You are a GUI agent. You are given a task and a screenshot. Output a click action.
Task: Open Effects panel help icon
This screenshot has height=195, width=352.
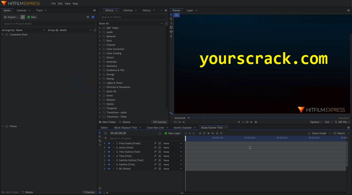(166, 10)
